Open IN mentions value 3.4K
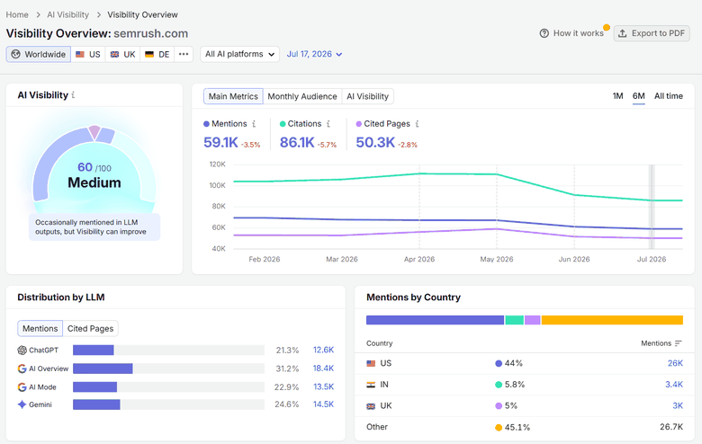Screen dimensions: 702x444 click(x=674, y=385)
